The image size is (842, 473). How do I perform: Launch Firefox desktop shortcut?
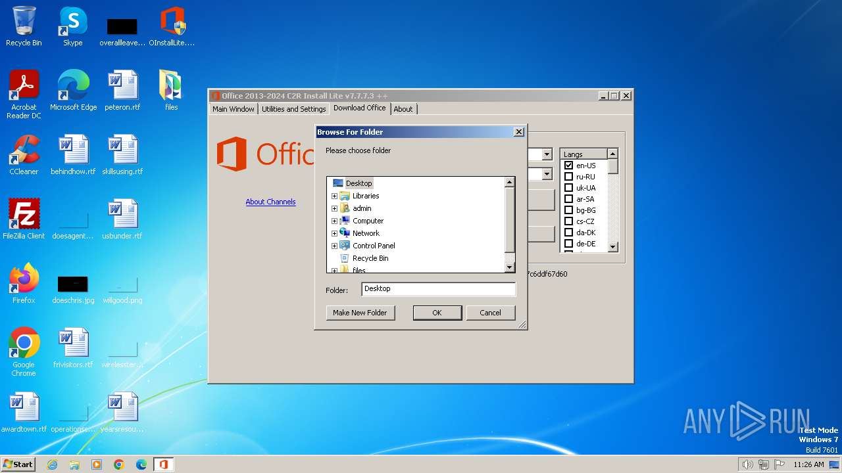point(24,283)
